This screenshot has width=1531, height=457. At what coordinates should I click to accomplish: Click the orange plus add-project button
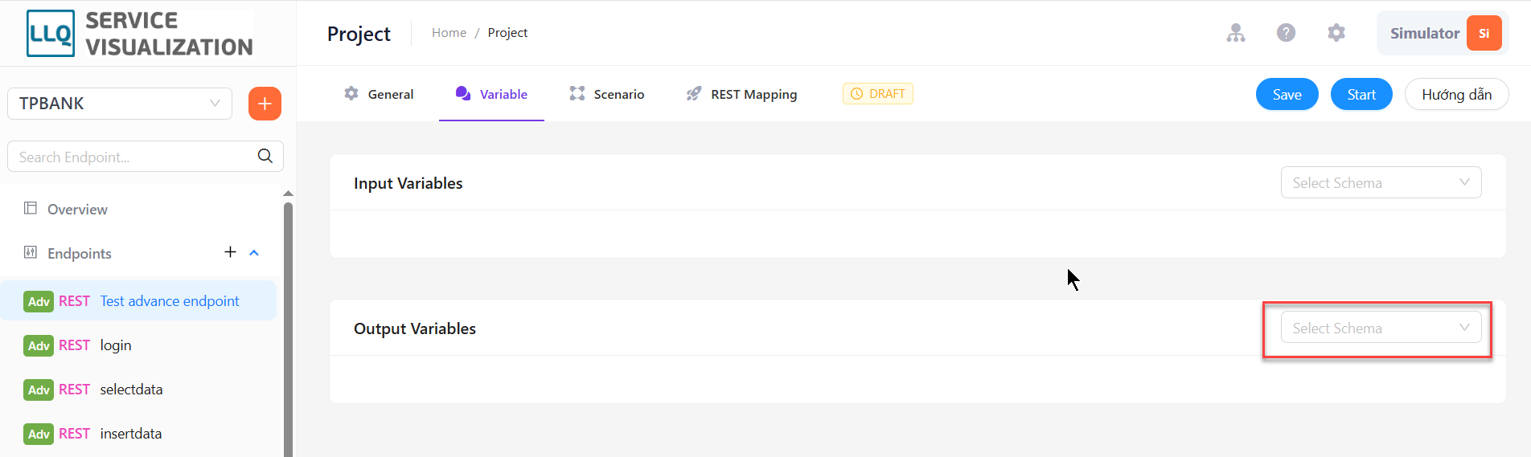coord(265,104)
